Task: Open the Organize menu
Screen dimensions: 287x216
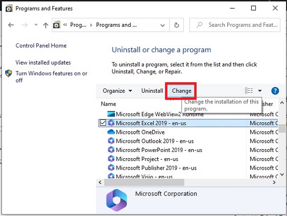Action: tap(117, 91)
